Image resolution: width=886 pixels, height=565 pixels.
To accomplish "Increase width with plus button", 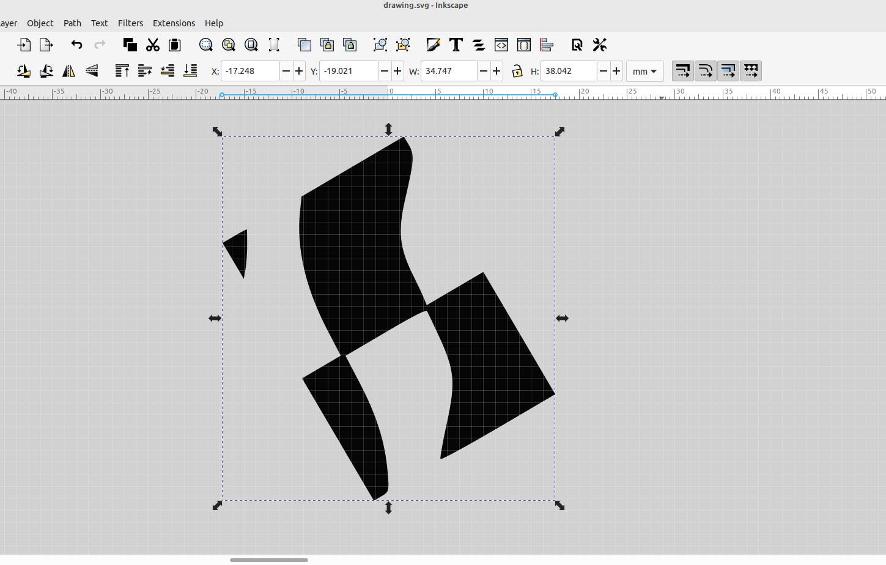I will pos(497,71).
